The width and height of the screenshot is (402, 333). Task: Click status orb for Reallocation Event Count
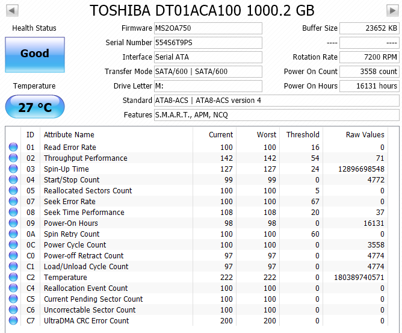pos(13,288)
